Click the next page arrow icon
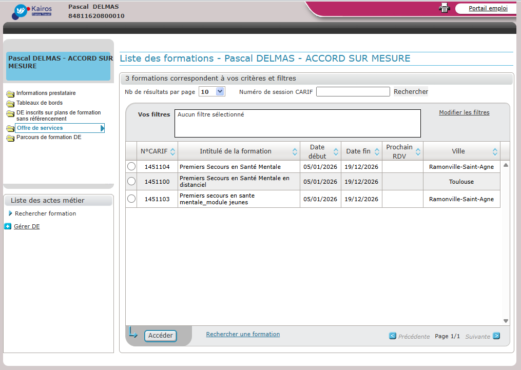Viewport: 521px width, 370px height. 496,336
